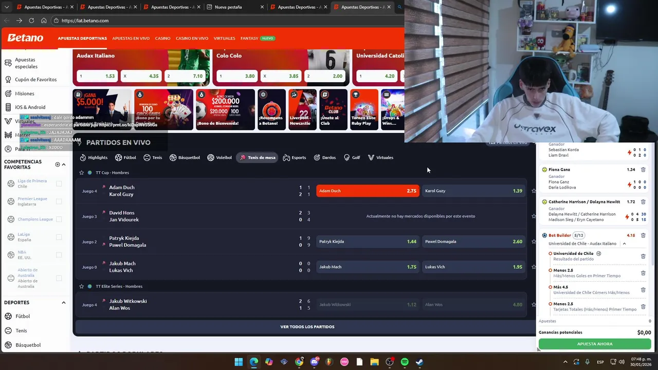Switch to the Nueva pestaña browser tab
The width and height of the screenshot is (658, 370).
(235, 7)
